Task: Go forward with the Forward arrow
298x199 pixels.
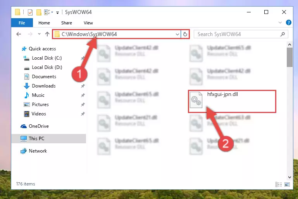Action: (x=30, y=34)
